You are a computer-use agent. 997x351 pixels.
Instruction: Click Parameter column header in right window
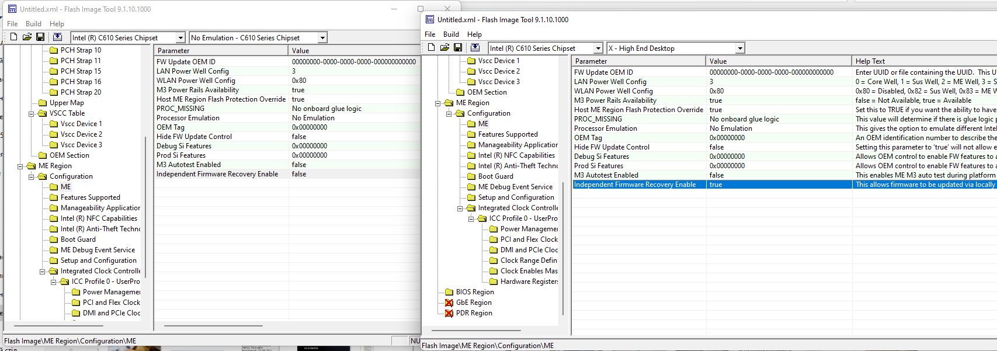[x=639, y=61]
